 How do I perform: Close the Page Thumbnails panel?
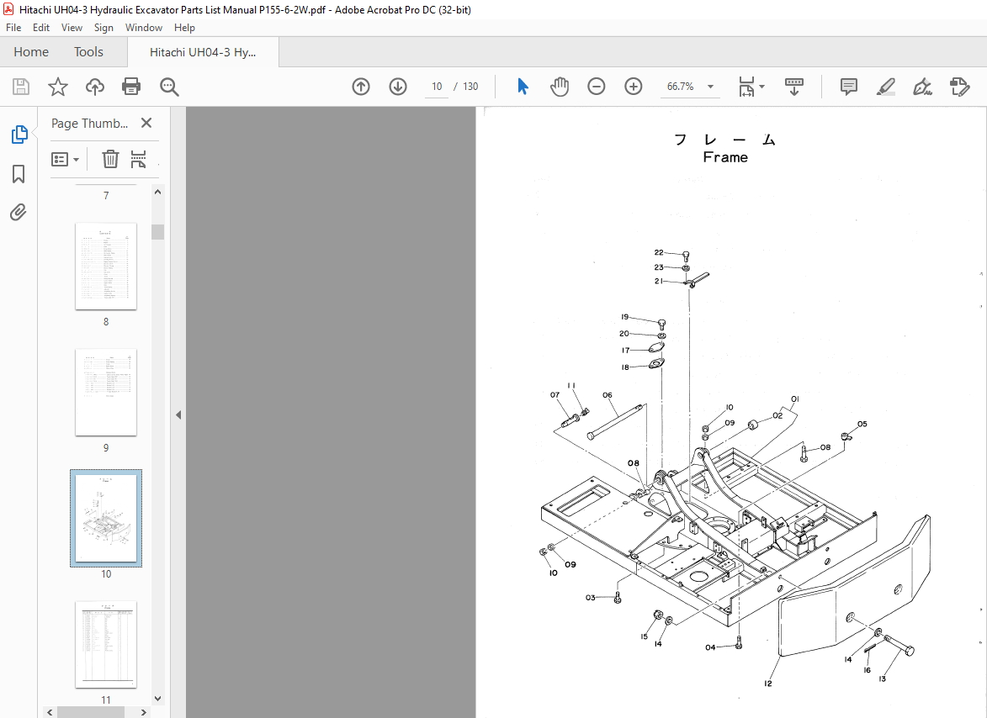146,124
